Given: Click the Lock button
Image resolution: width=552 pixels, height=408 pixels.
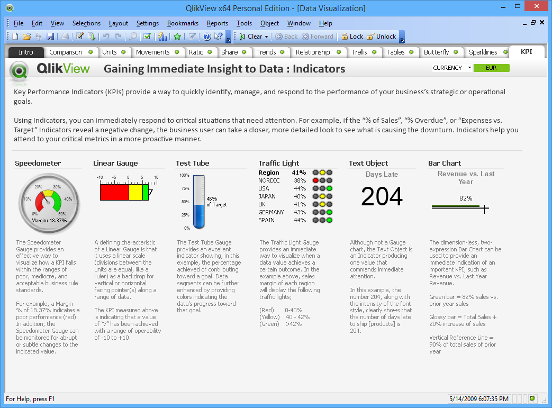Looking at the screenshot, I should click(352, 37).
